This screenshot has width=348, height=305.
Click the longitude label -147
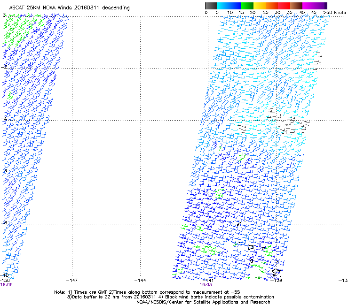click(x=72, y=281)
